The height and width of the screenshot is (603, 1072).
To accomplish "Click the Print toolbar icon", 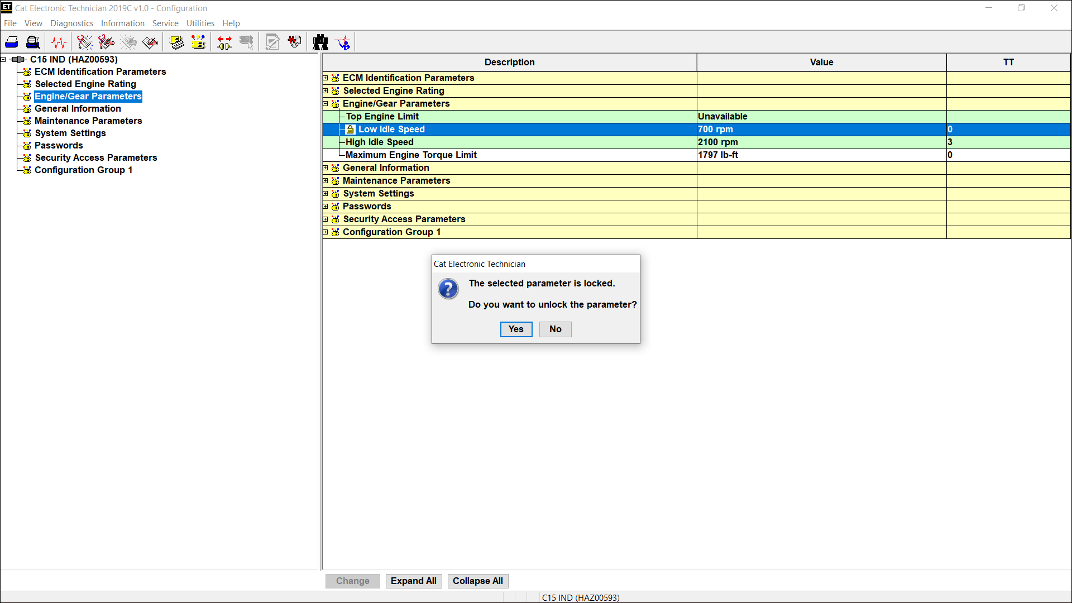I will click(x=12, y=42).
